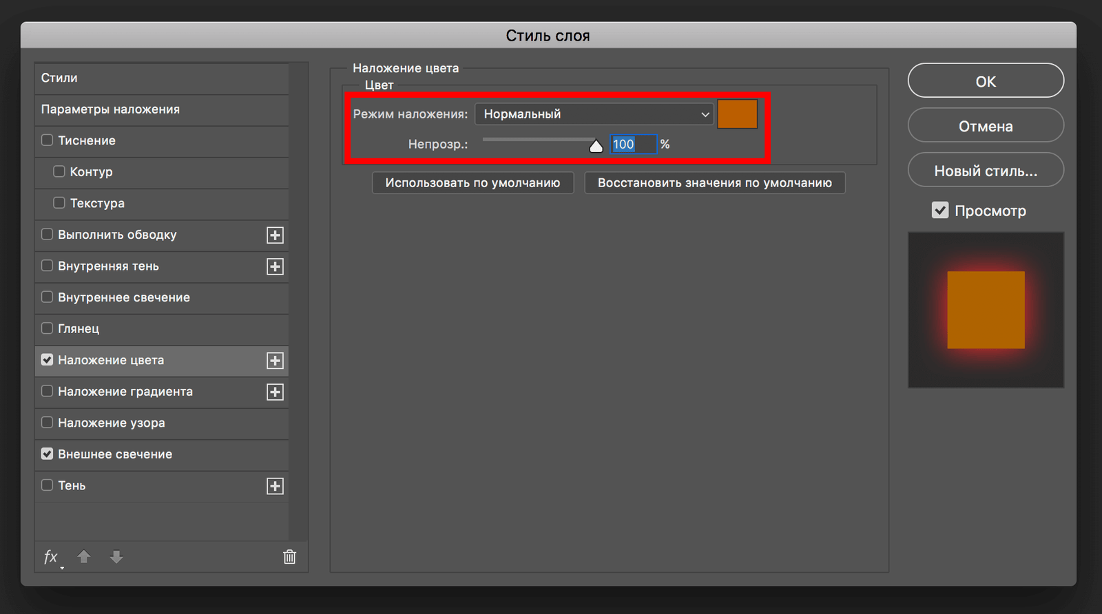Image resolution: width=1102 pixels, height=614 pixels.
Task: Uncheck the Внешнее свечение checkbox
Action: pos(47,454)
